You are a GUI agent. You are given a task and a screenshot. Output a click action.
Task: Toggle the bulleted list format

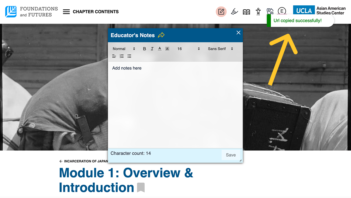click(x=129, y=56)
